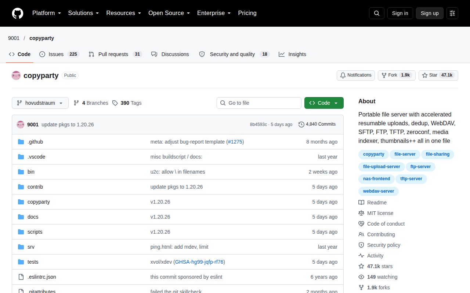Viewport: 470px width, 293px height.
Task: Focus the Go to file field
Action: [x=259, y=103]
